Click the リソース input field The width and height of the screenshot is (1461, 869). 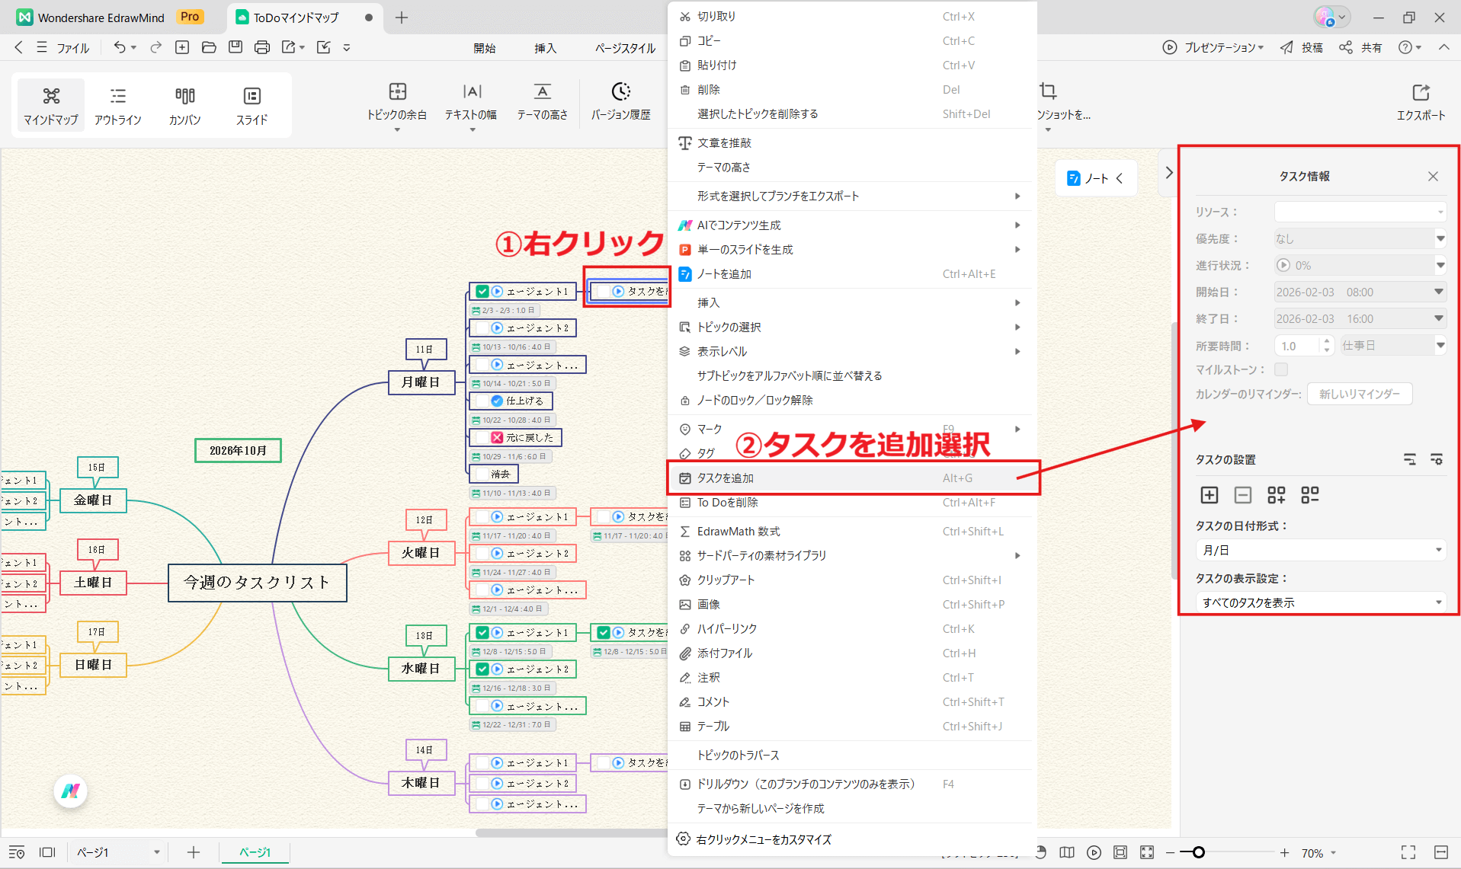coord(1360,212)
